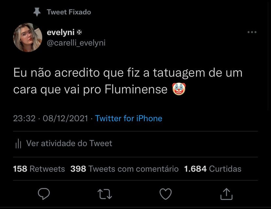The image size is (271, 209).
Task: Click the Twitter for iPhone source link
Action: pyautogui.click(x=129, y=118)
